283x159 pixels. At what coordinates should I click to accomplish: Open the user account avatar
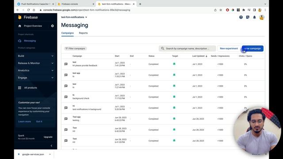pos(262,17)
